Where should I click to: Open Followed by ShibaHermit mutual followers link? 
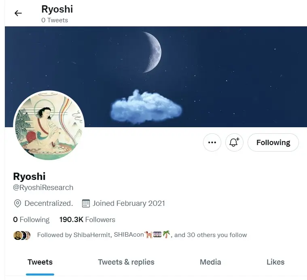[142, 235]
